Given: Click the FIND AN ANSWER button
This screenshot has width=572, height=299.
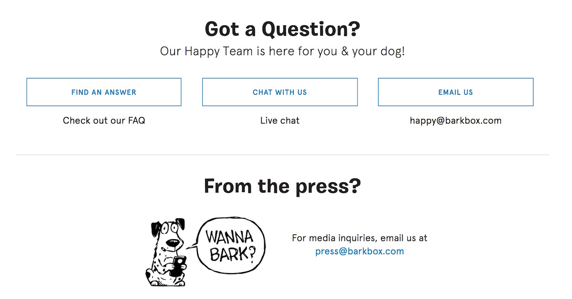Looking at the screenshot, I should click(x=104, y=92).
